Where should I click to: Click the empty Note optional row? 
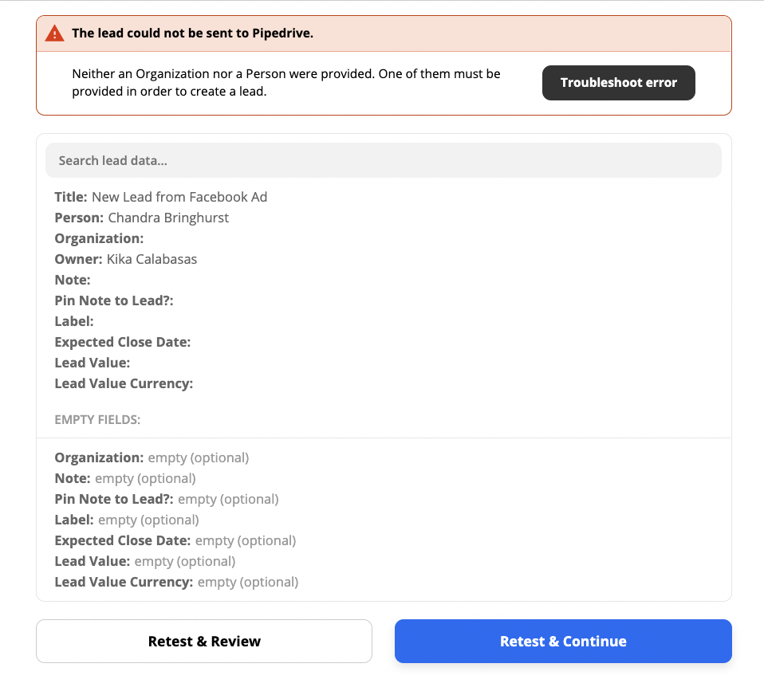tap(125, 479)
